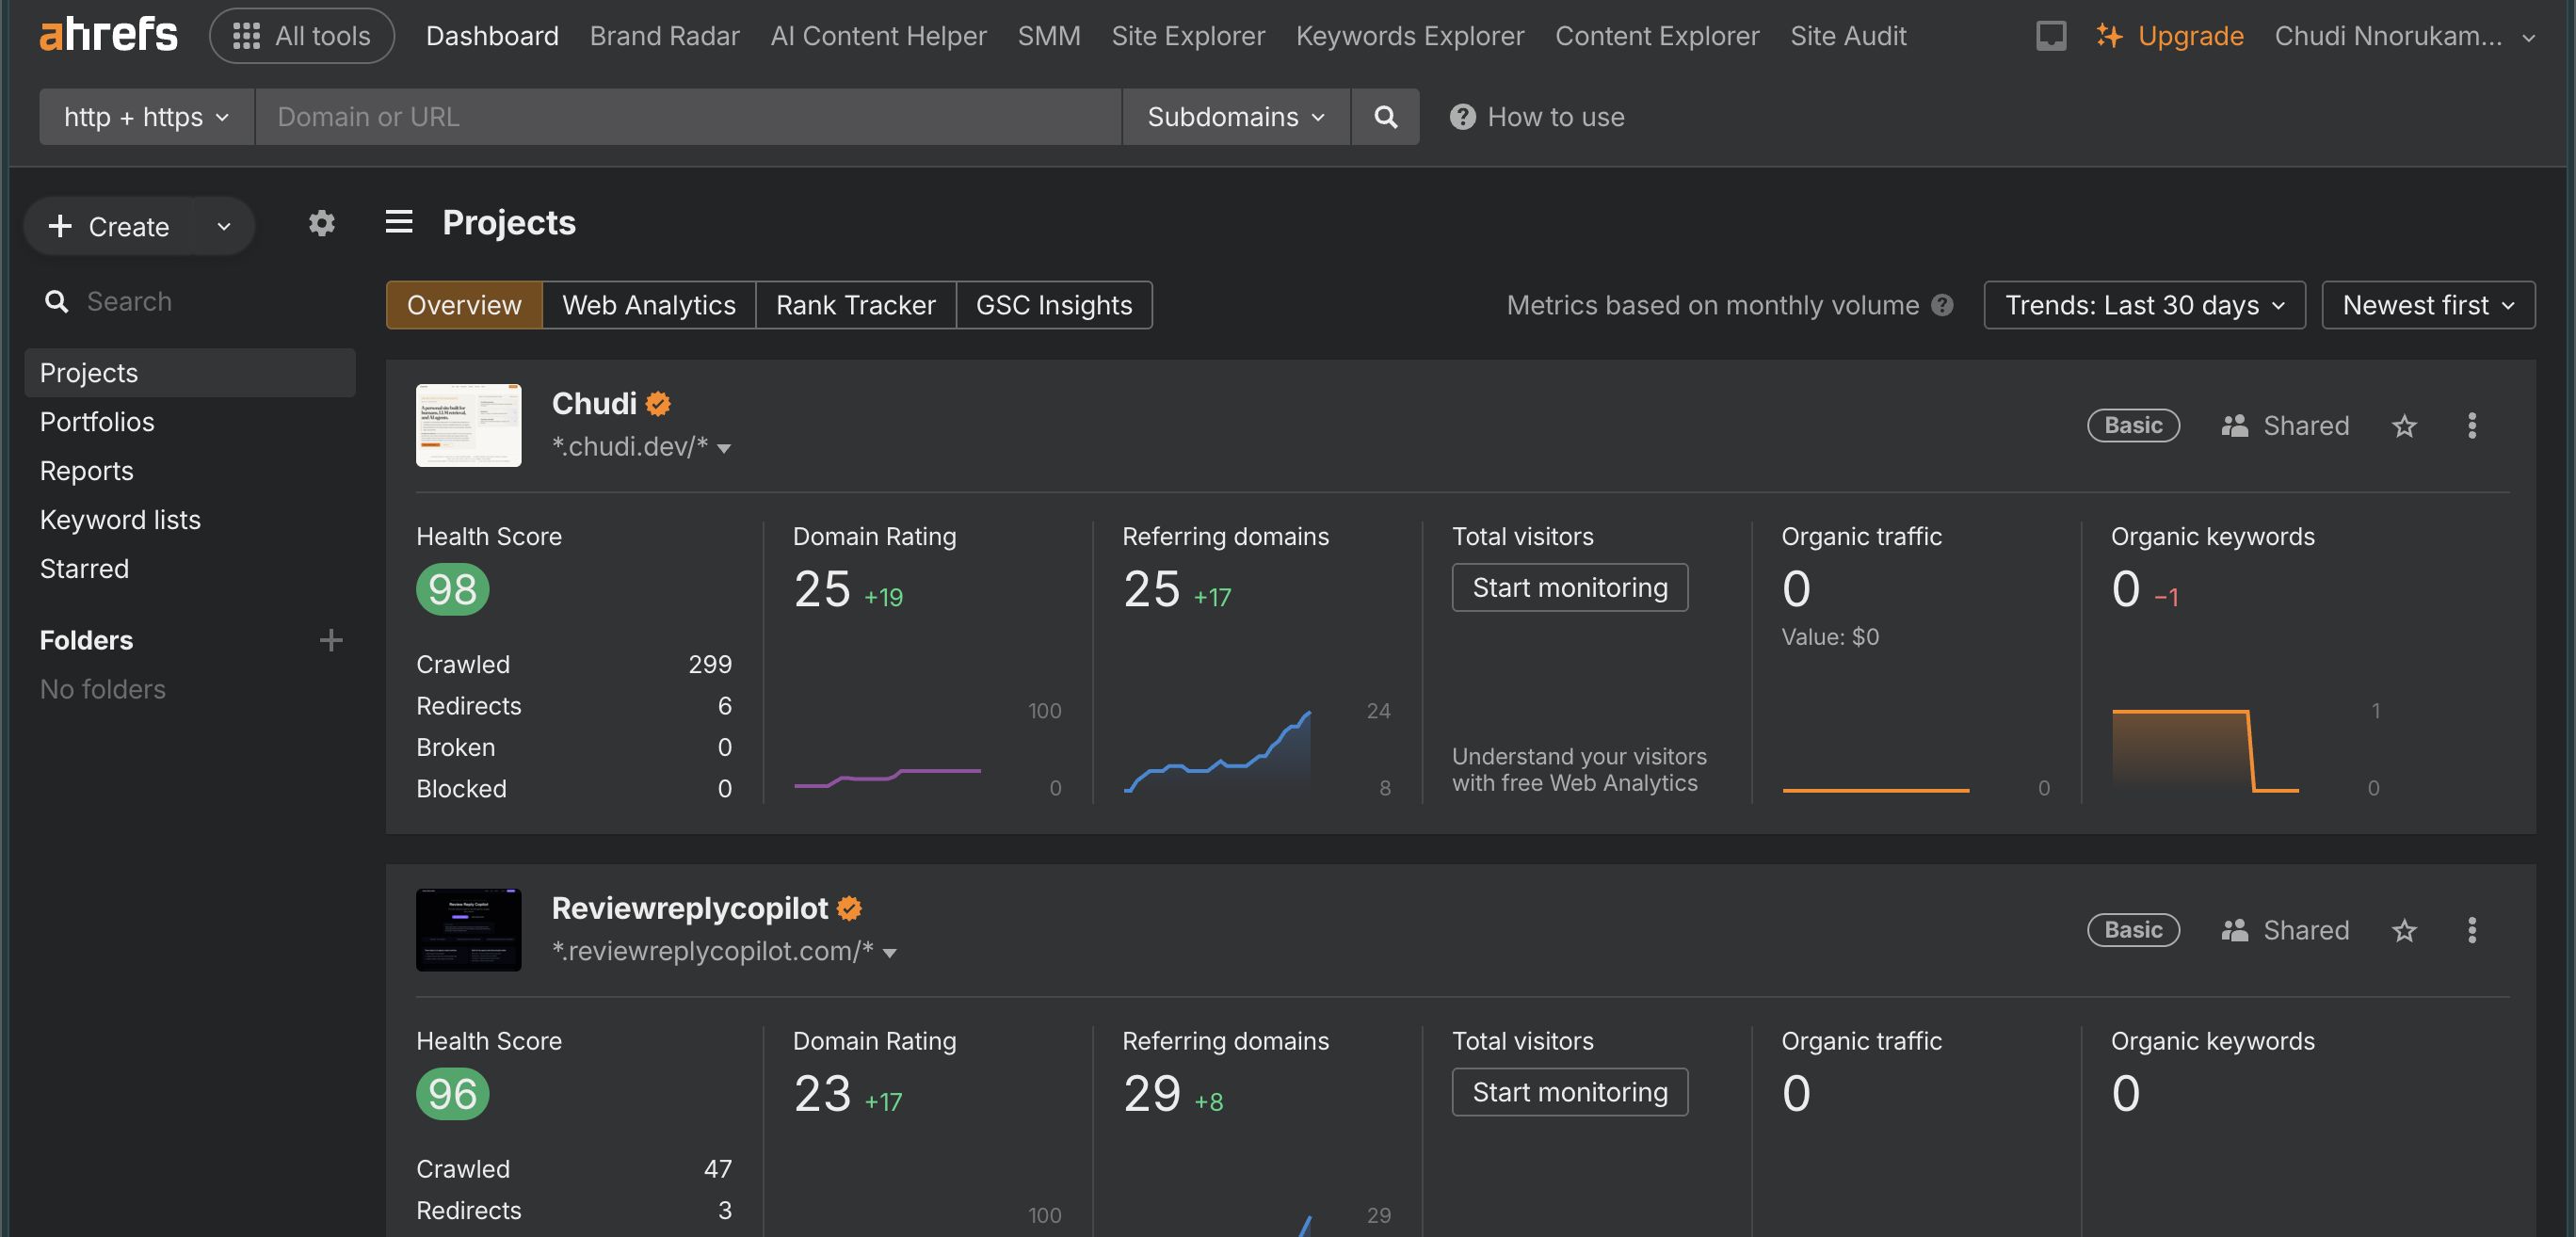Open Site Audit
Viewport: 2576px width, 1237px height.
(1848, 36)
